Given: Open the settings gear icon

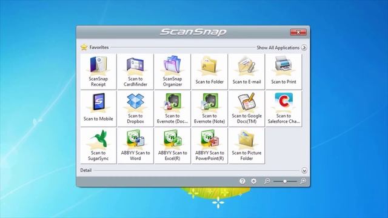Looking at the screenshot, I should pos(253,181).
